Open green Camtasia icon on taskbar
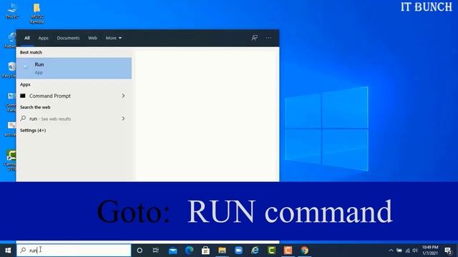 (x=272, y=251)
